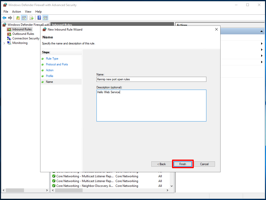Open the Help menu

38,12
